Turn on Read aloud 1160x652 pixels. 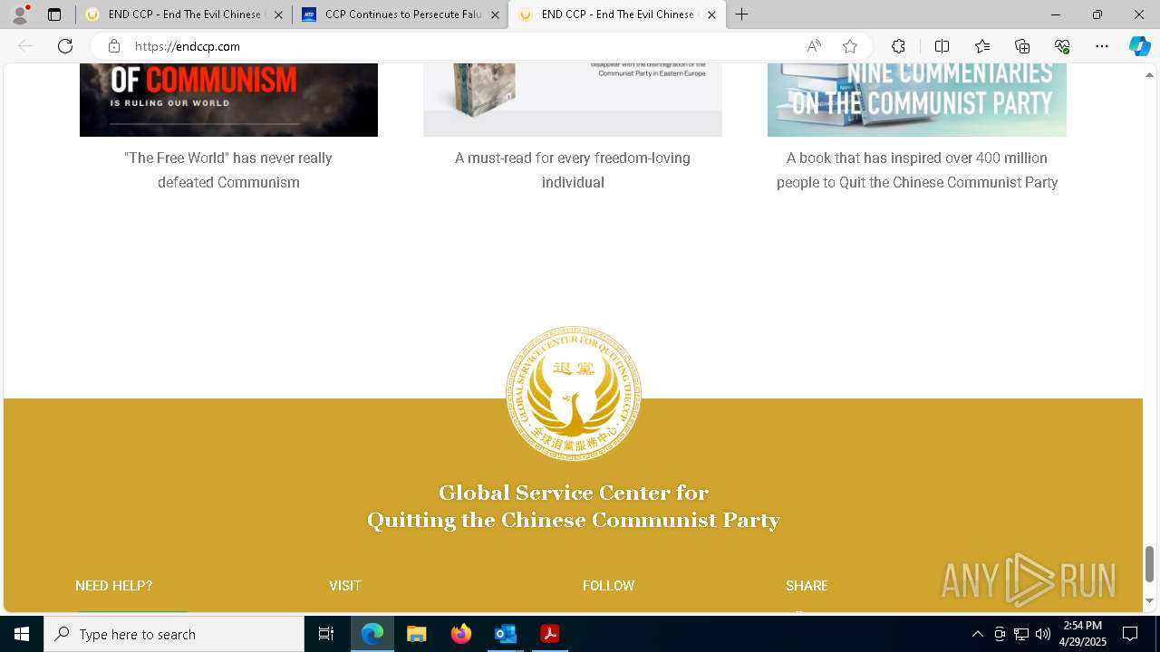tap(814, 46)
